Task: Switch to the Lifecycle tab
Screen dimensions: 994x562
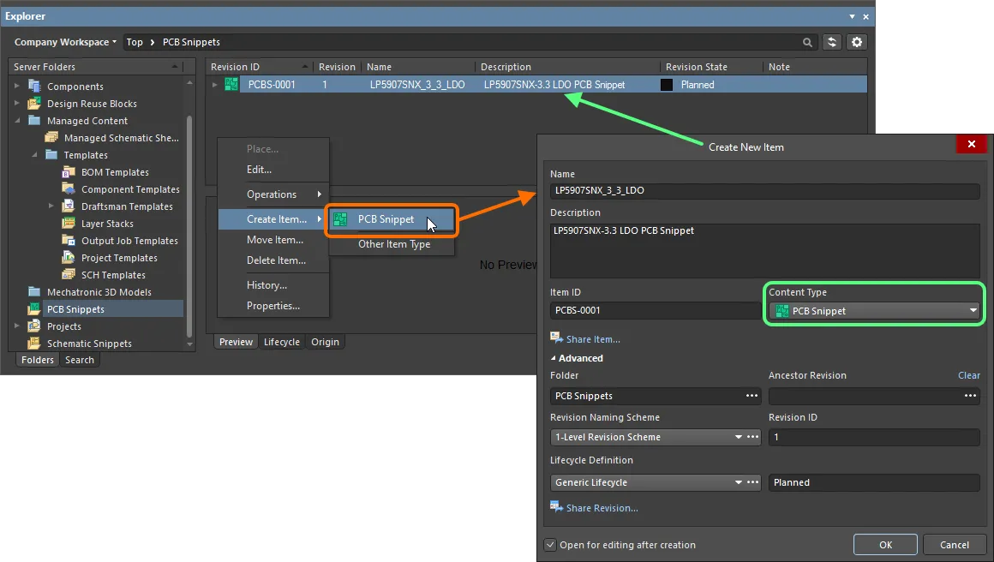Action: (281, 342)
